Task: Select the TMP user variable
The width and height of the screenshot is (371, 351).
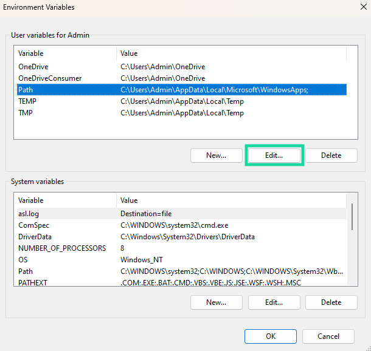Action: coord(26,113)
